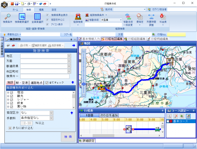The height and width of the screenshot is (149, 197).
Task: Open the 便指定 clock icon
Action: coord(139,17)
